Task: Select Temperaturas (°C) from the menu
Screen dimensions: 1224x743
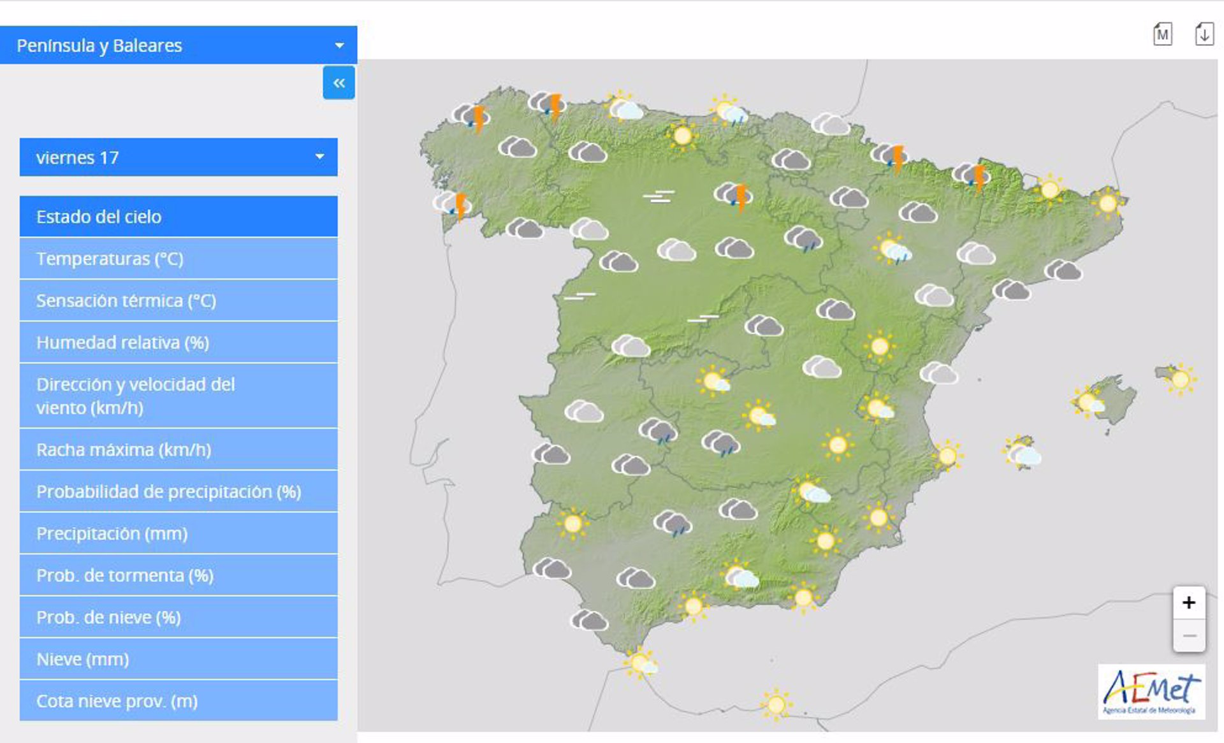Action: 178,259
